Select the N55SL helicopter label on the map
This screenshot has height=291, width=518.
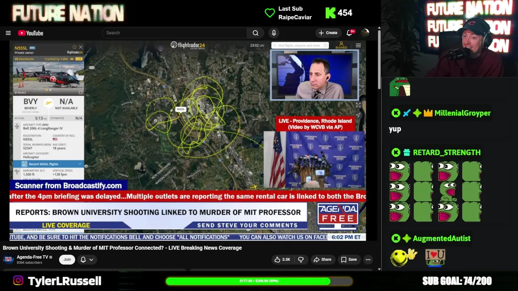click(x=180, y=109)
